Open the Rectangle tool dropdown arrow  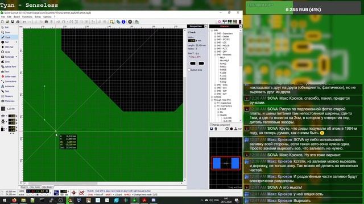(16, 57)
